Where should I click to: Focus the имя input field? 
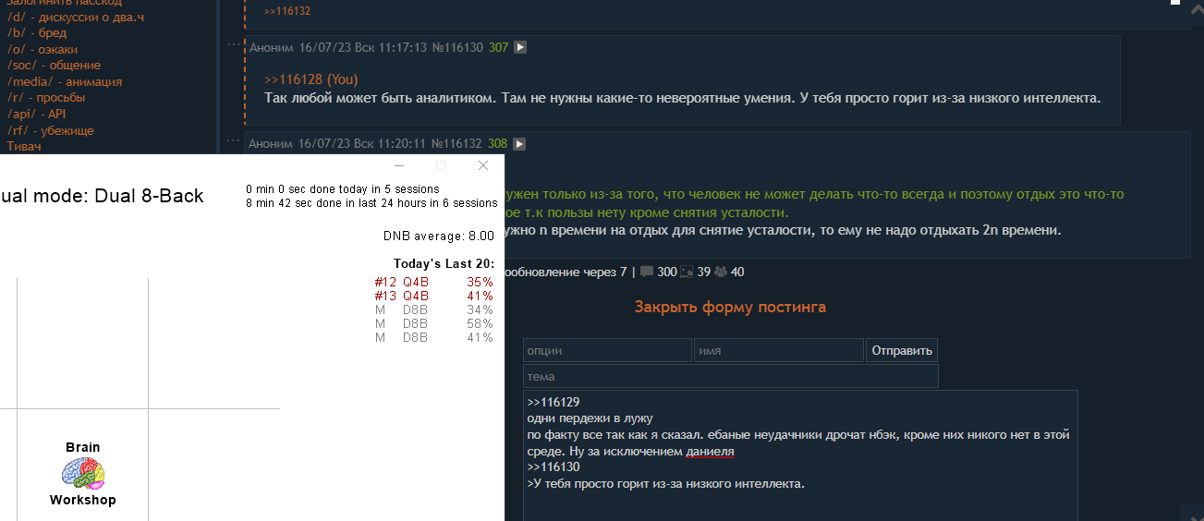coord(779,350)
